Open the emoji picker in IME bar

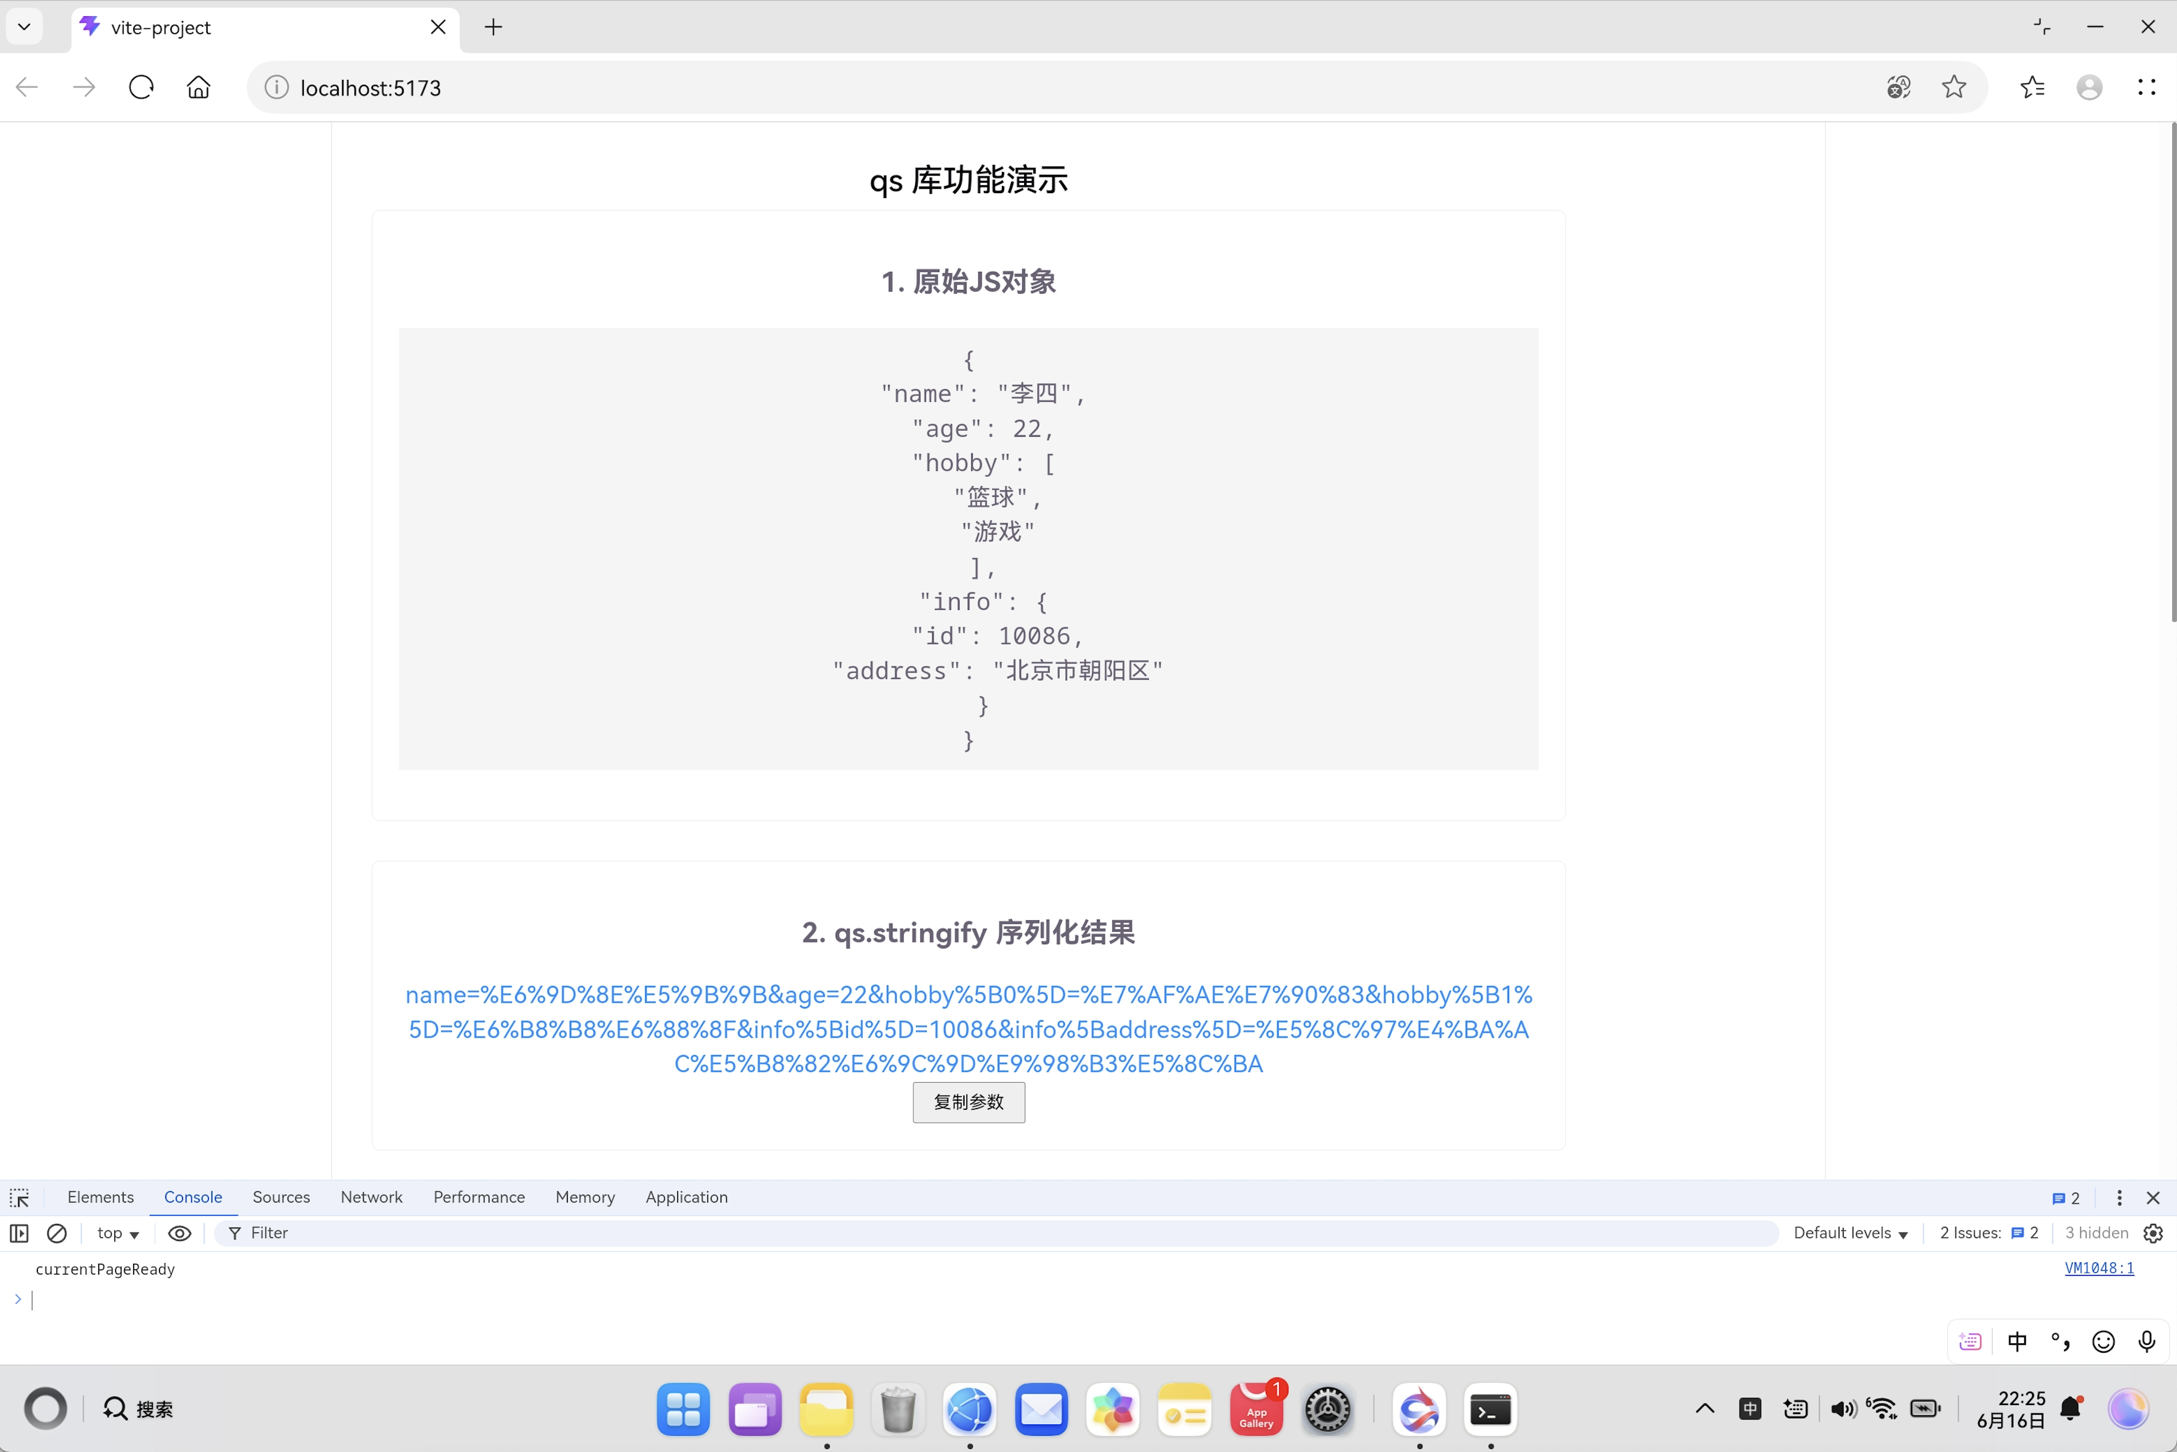tap(2103, 1341)
